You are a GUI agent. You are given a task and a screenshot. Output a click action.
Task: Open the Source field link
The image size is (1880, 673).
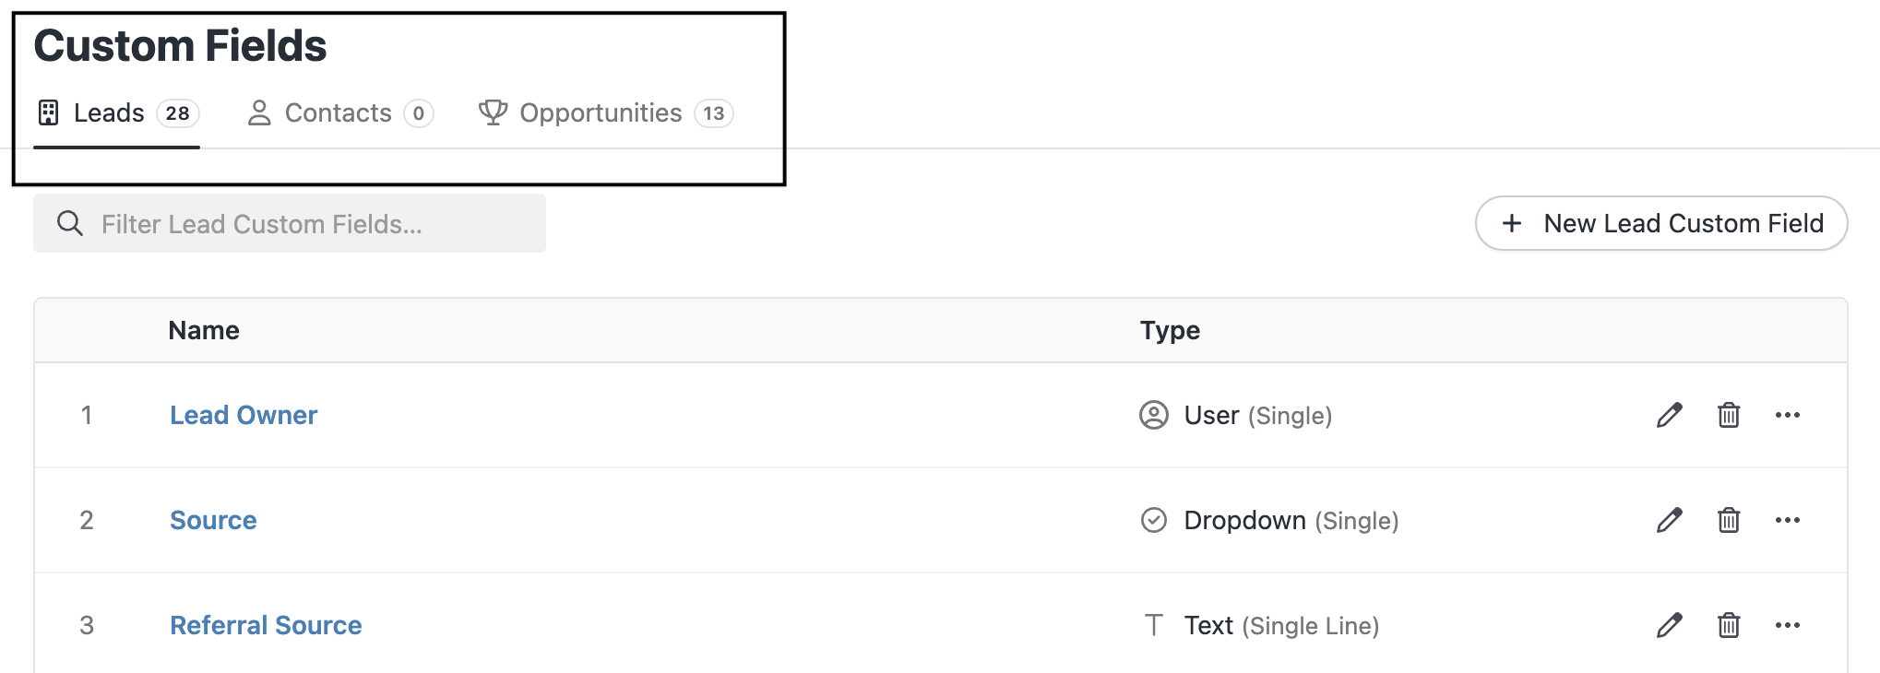point(213,520)
